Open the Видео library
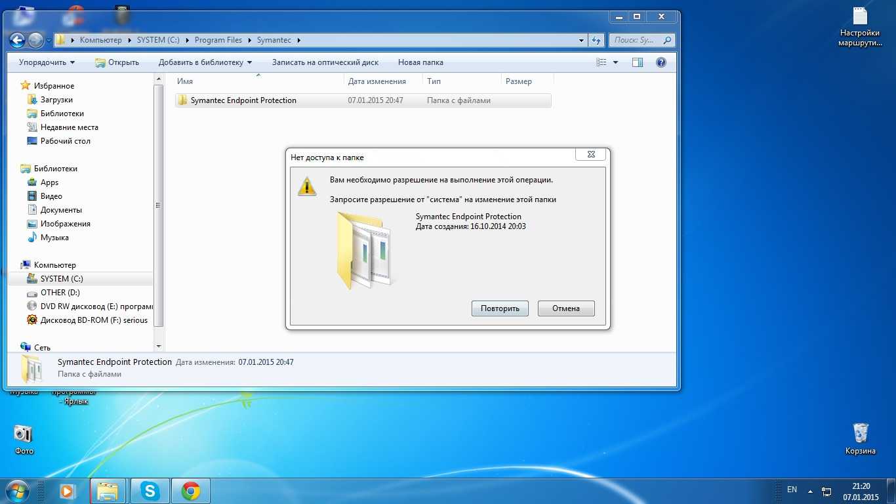Image resolution: width=896 pixels, height=504 pixels. tap(45, 196)
